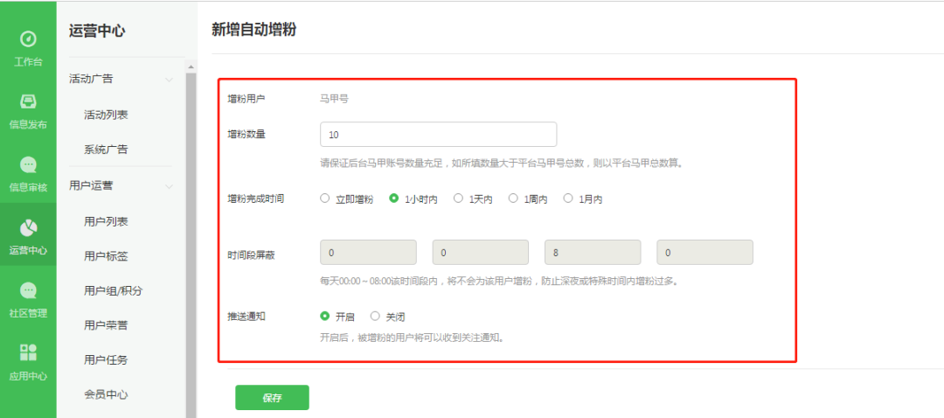Open 会员中心 menu item
The height and width of the screenshot is (418, 944).
[106, 395]
